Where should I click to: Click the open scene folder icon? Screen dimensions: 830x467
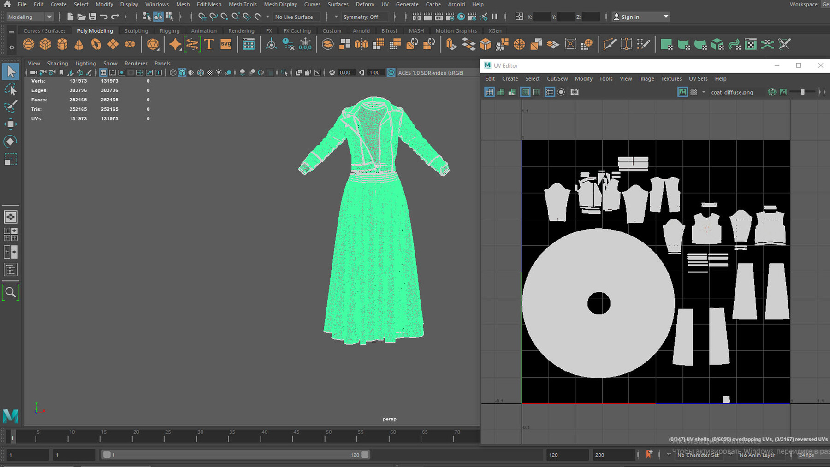pos(81,17)
